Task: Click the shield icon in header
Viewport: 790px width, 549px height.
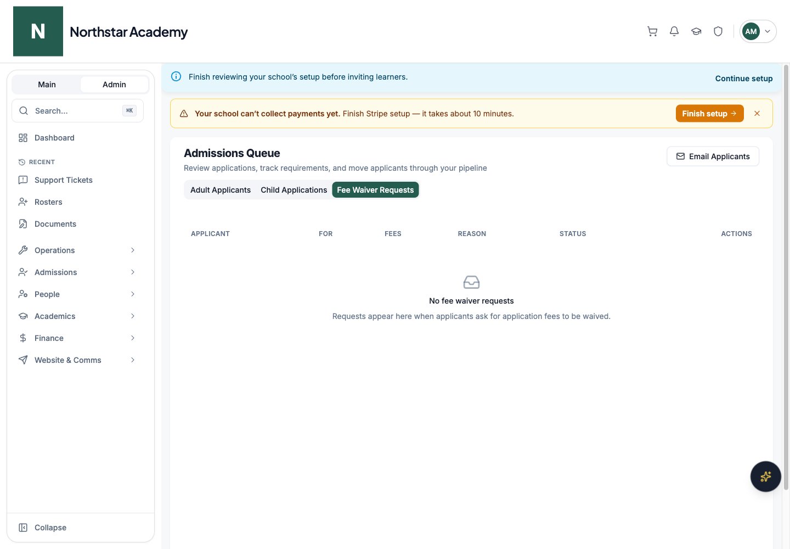Action: (718, 31)
